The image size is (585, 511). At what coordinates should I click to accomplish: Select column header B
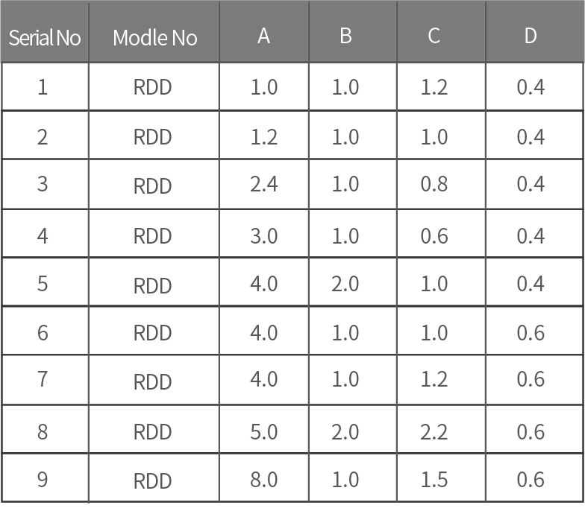click(345, 36)
